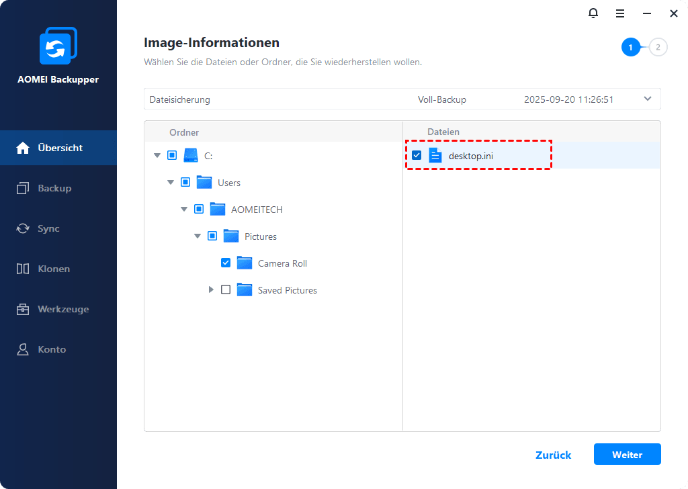The height and width of the screenshot is (489, 688).
Task: Click the Weiter button
Action: click(627, 455)
